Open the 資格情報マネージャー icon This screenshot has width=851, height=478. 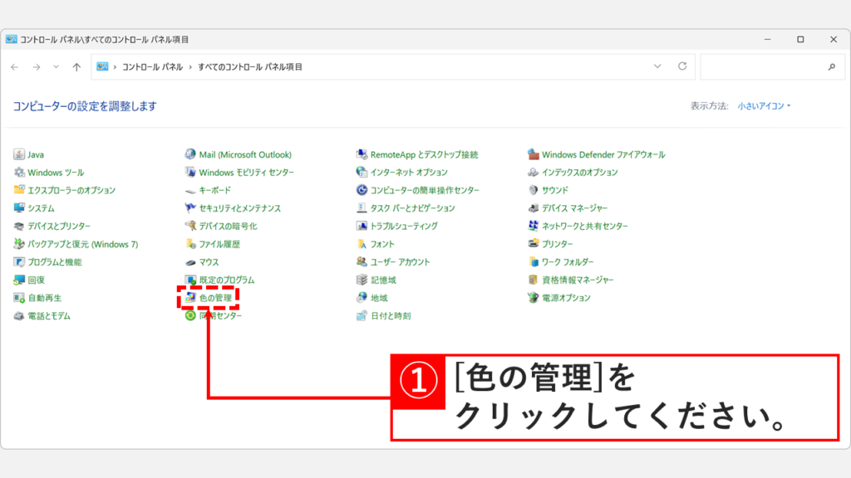533,280
